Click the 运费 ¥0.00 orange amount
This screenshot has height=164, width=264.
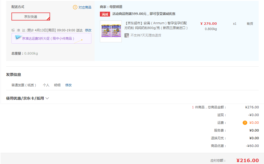[254, 123]
